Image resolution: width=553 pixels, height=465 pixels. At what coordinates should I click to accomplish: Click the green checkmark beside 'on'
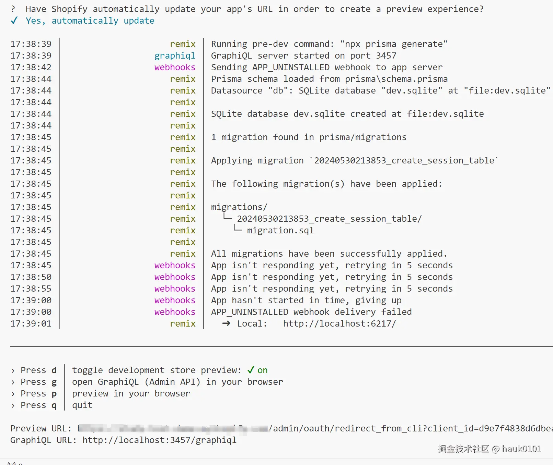tap(251, 370)
